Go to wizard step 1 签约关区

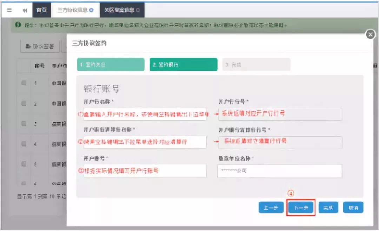point(111,65)
